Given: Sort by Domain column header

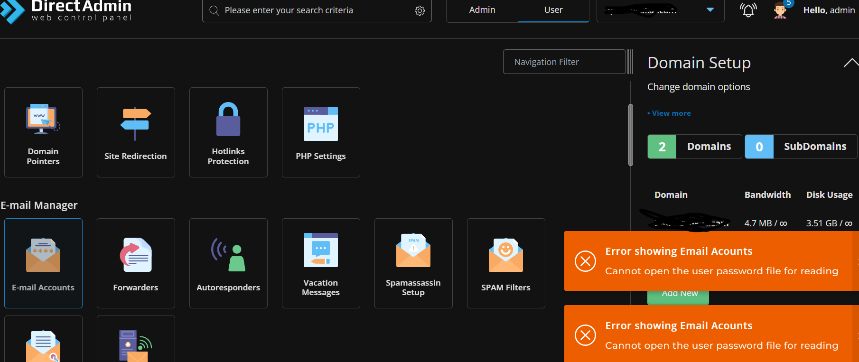Looking at the screenshot, I should point(671,195).
